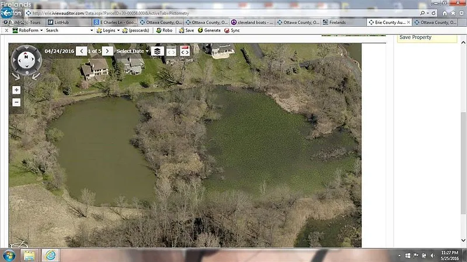Open Internet Explorer from the taskbar
467x262 pixels.
coord(50,255)
